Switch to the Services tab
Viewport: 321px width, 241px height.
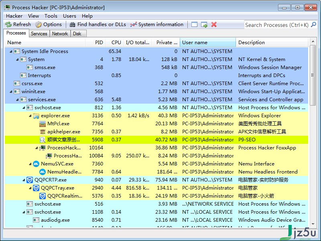click(39, 34)
